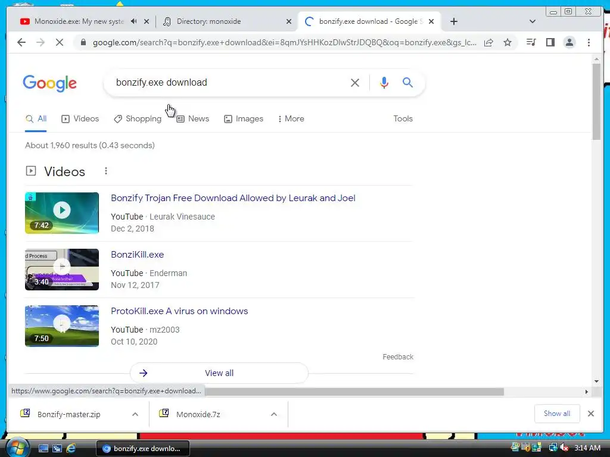Open the Windows Start orb
The image size is (610, 457).
[x=17, y=447]
